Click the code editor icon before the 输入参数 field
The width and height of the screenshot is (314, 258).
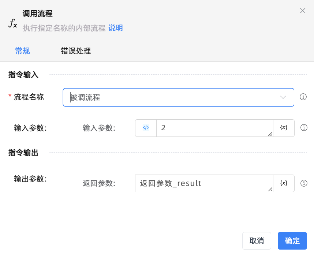(x=146, y=128)
